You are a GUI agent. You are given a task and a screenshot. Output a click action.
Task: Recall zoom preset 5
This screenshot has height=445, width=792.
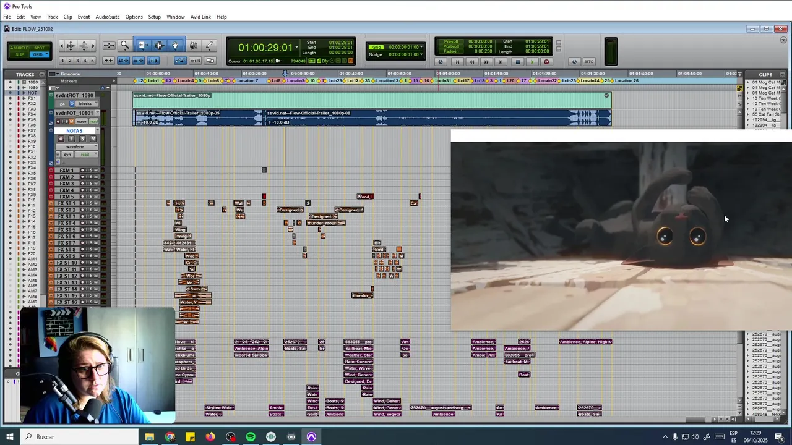point(92,61)
